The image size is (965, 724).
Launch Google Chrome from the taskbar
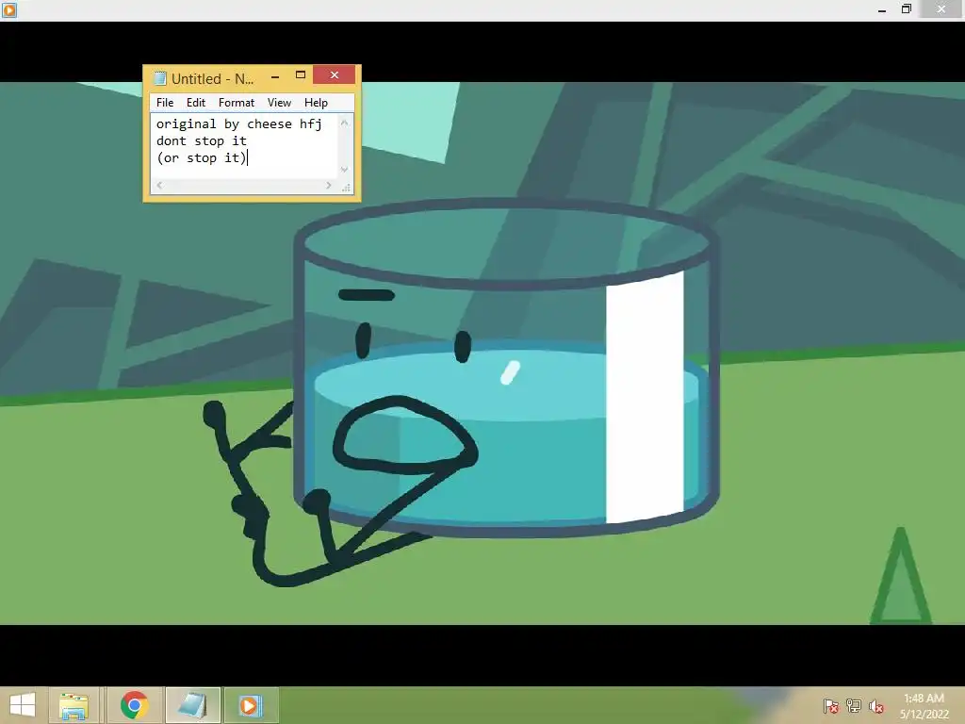tap(134, 705)
